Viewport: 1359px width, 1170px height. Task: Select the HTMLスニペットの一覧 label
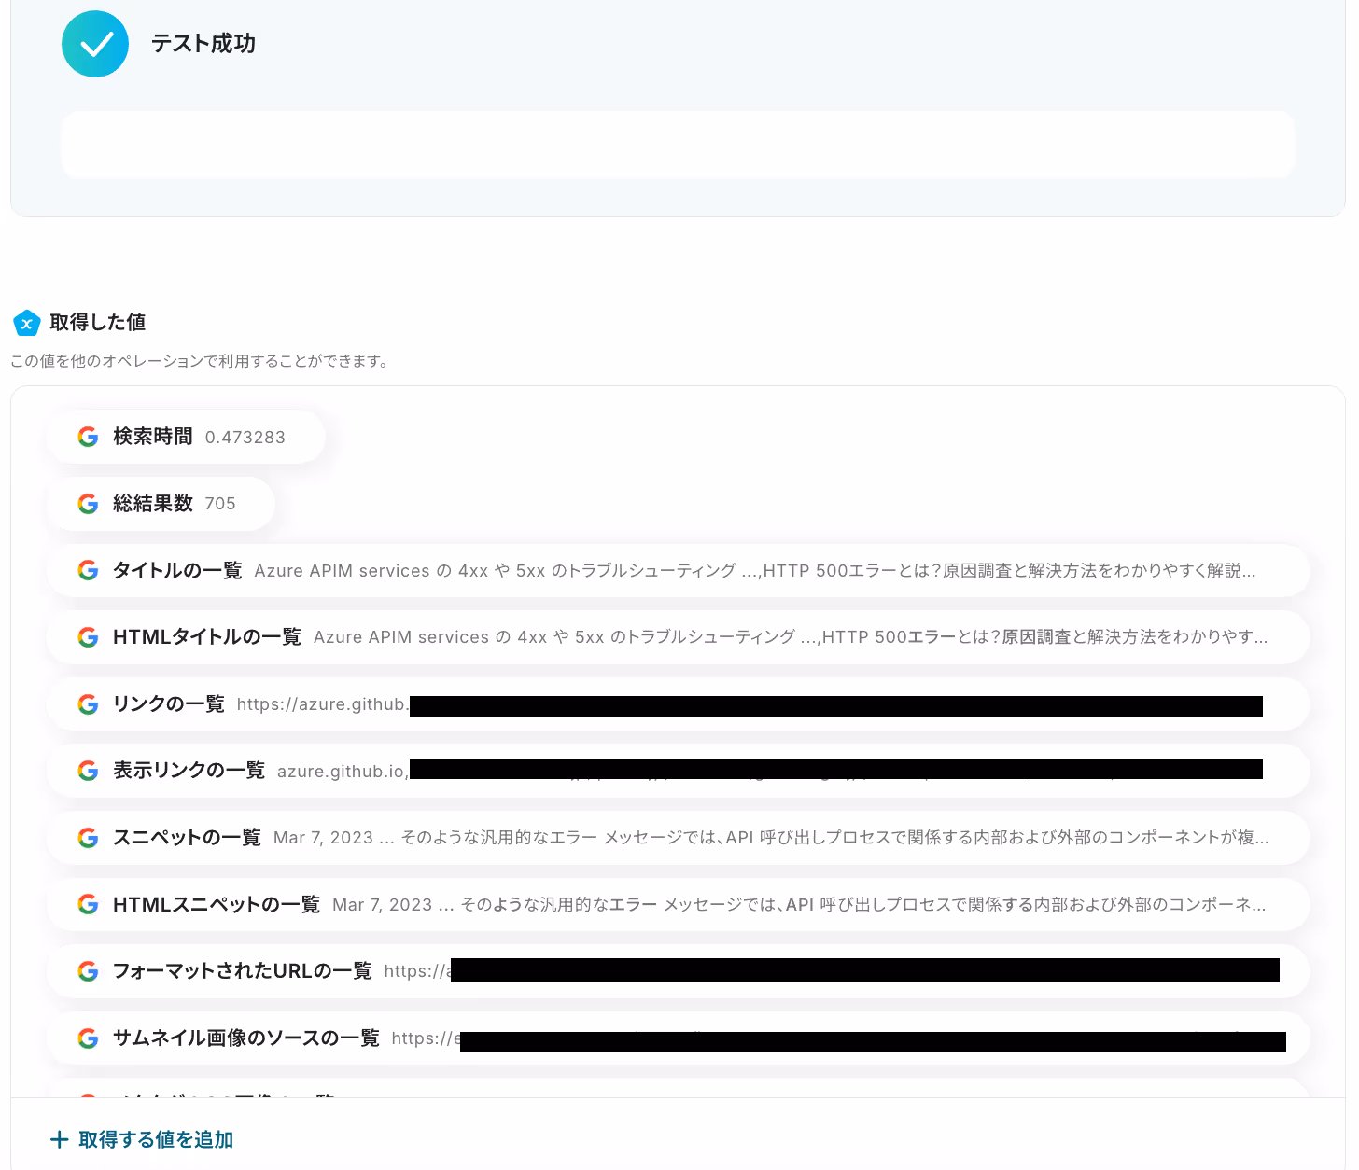tap(217, 904)
